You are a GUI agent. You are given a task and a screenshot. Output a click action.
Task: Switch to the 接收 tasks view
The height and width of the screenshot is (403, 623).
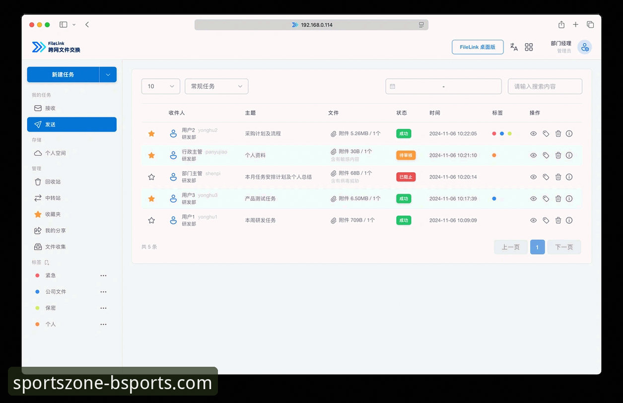(x=52, y=108)
